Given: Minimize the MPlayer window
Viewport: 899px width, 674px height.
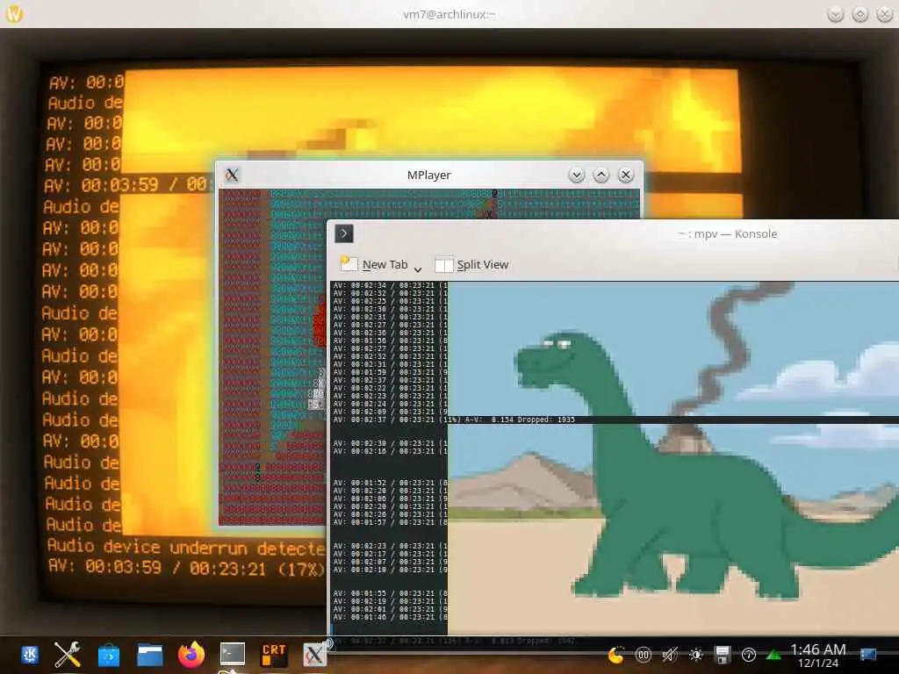Looking at the screenshot, I should [576, 175].
